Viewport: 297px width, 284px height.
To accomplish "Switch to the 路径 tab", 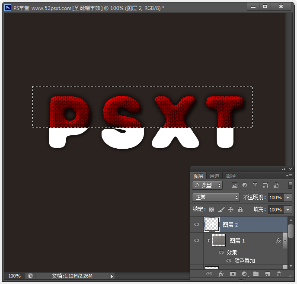I will click(230, 176).
